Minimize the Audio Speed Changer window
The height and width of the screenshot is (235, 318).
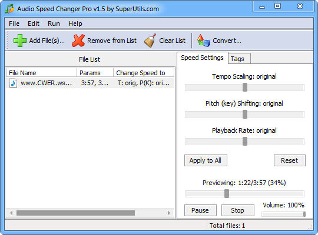coord(262,7)
